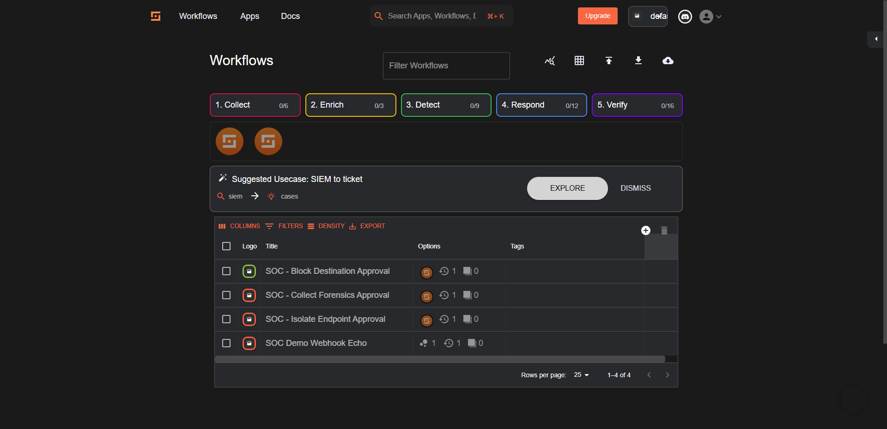The image size is (887, 429).
Task: Click the workflow statistics explore icon
Action: 550,60
